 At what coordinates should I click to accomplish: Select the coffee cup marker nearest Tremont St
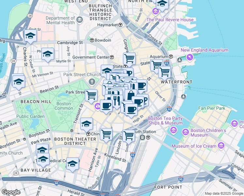click(106, 107)
